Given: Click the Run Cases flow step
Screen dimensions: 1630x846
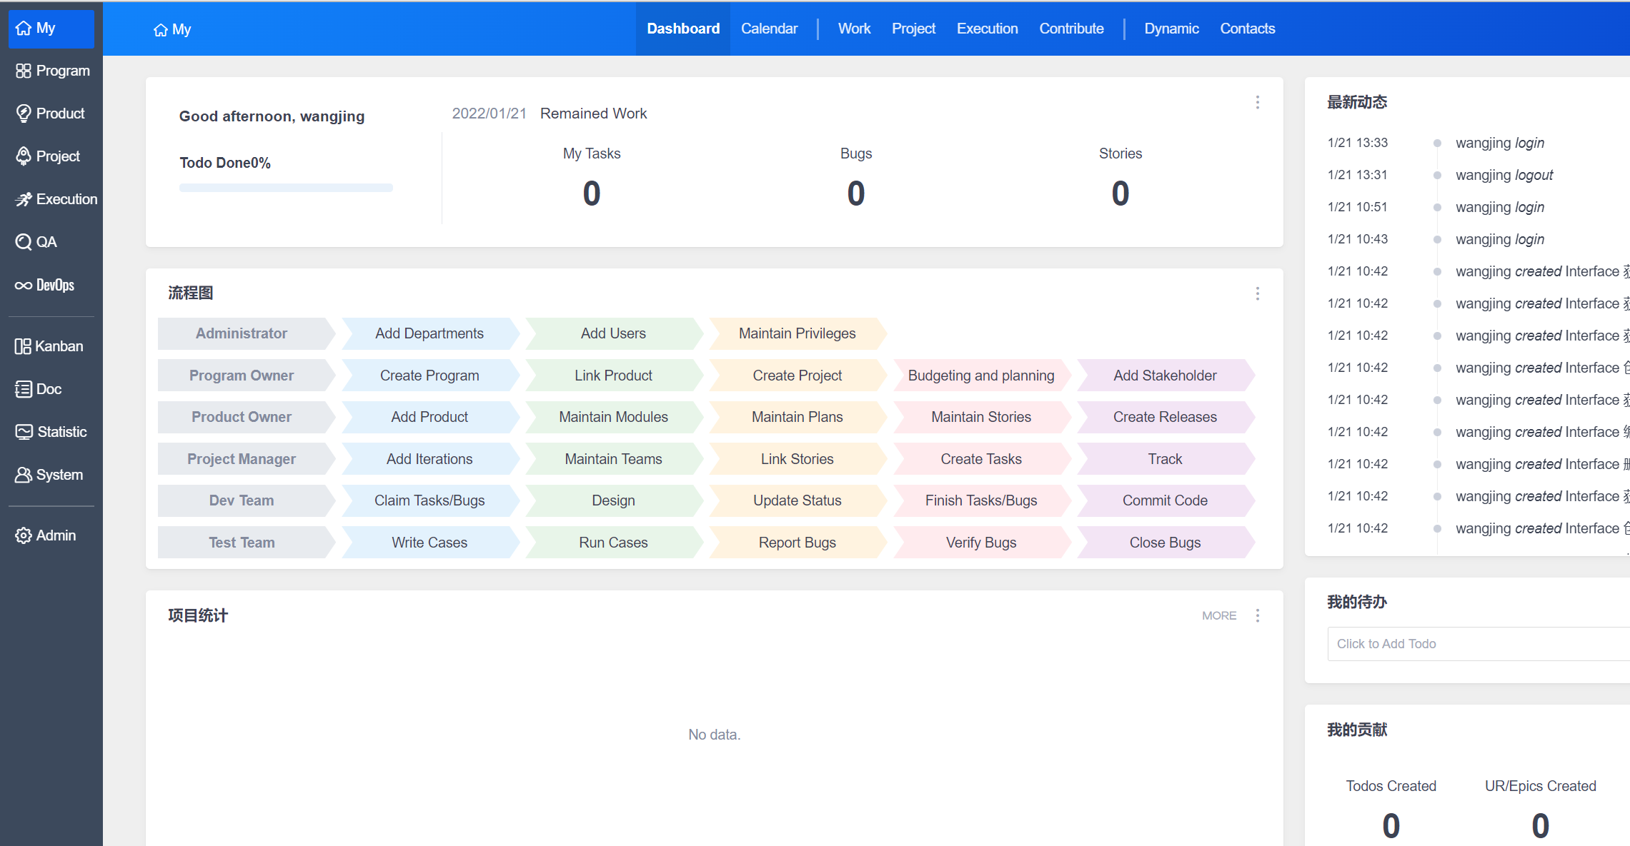Looking at the screenshot, I should pyautogui.click(x=613, y=543).
